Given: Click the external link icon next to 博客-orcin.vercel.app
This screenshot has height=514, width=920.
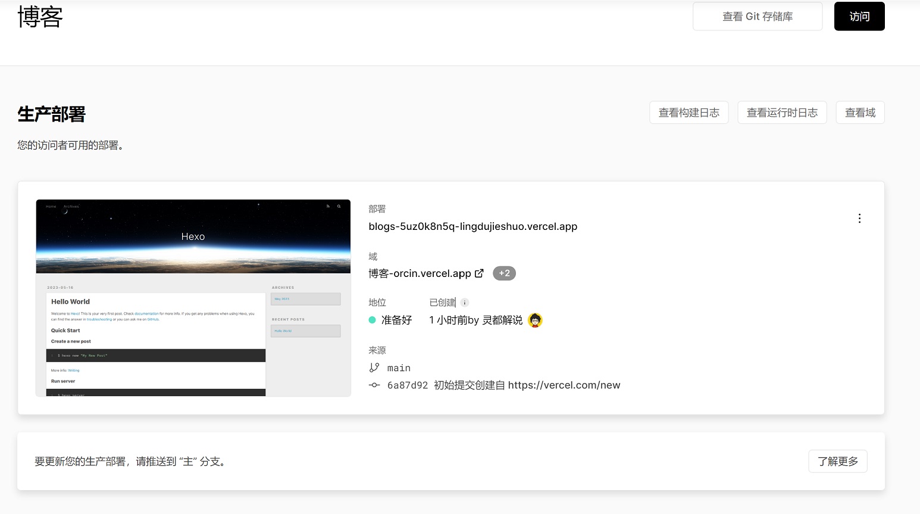Looking at the screenshot, I should click(480, 273).
